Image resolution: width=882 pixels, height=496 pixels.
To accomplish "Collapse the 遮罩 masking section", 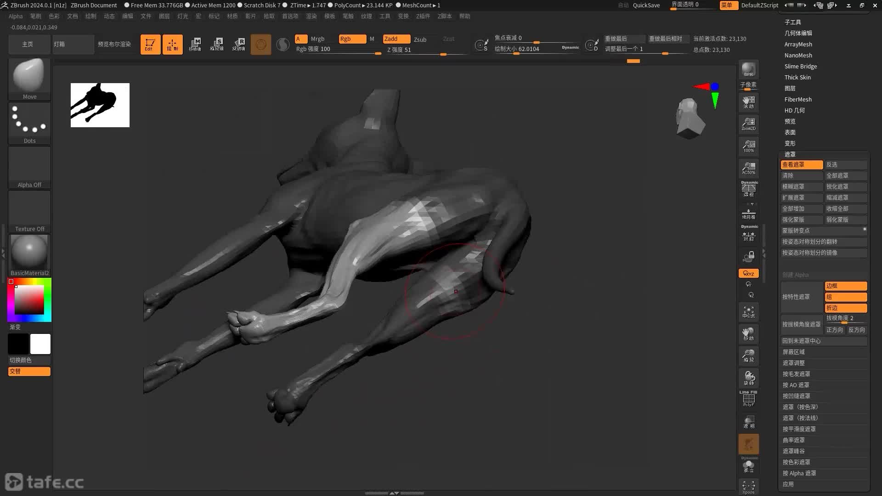I will pyautogui.click(x=790, y=154).
